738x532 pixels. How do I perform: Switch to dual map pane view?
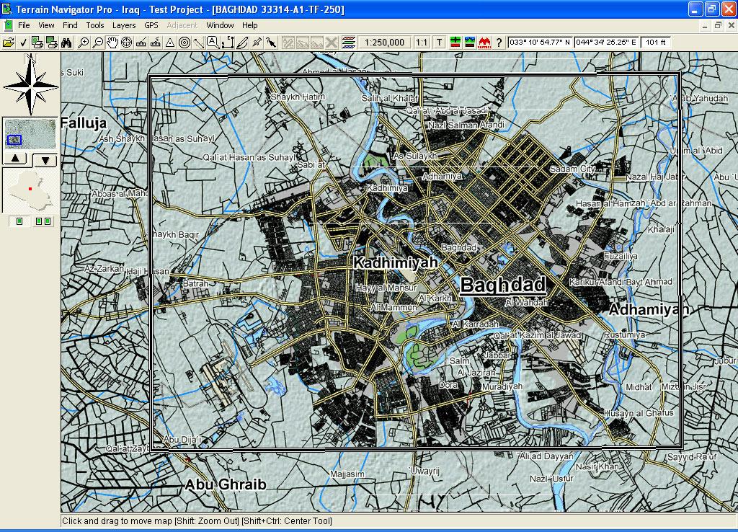tap(43, 221)
